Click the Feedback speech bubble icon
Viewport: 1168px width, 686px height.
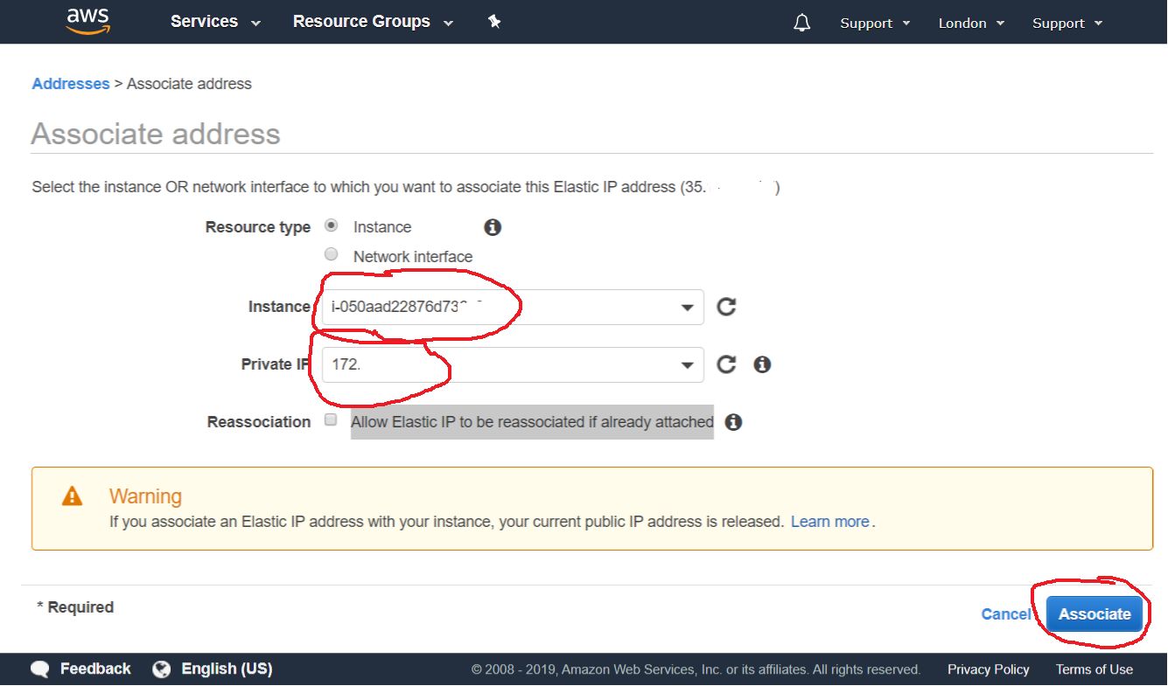pyautogui.click(x=40, y=669)
